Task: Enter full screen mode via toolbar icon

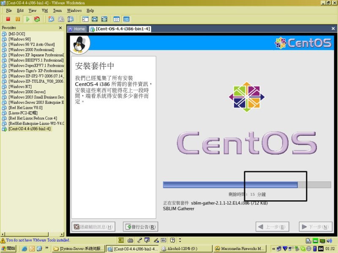Action: (x=95, y=19)
